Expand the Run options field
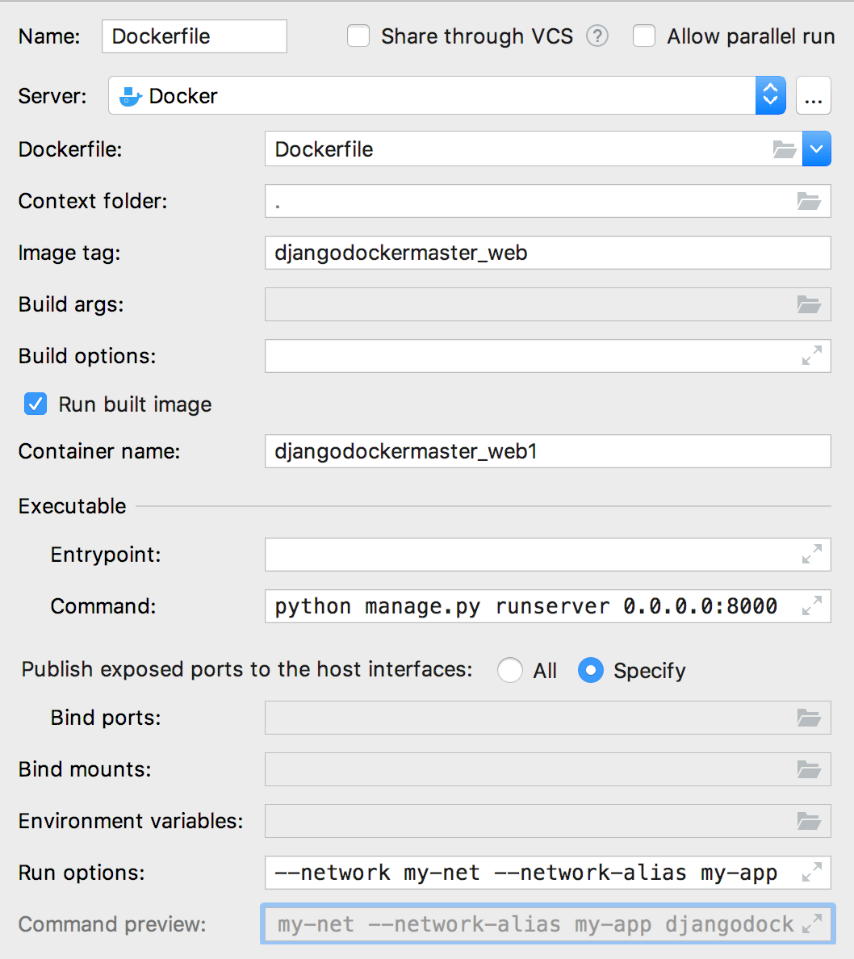Image resolution: width=854 pixels, height=959 pixels. tap(812, 872)
